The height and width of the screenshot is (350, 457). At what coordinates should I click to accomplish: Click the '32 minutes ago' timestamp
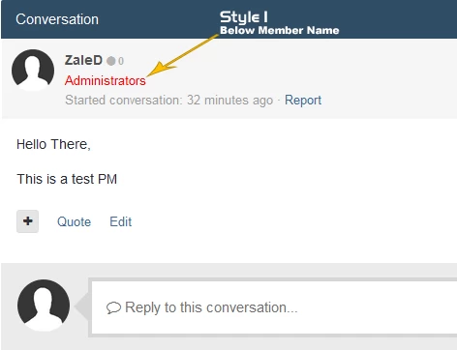pos(230,101)
